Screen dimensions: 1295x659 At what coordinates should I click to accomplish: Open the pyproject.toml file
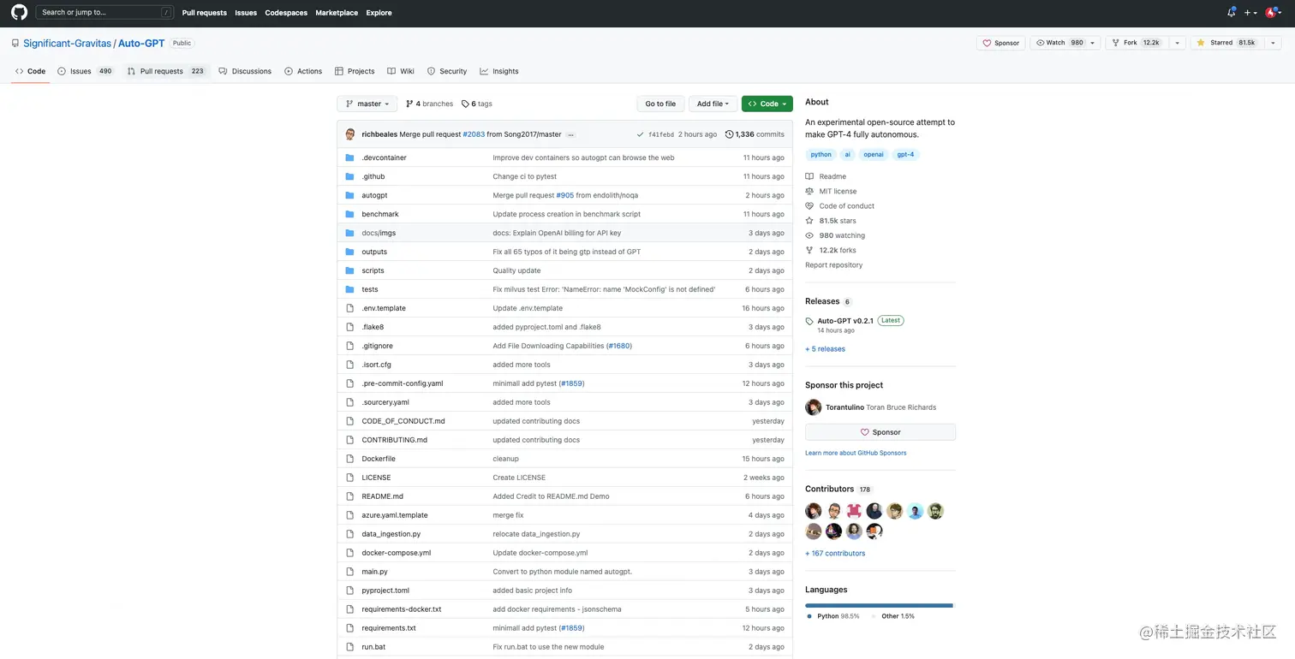385,591
